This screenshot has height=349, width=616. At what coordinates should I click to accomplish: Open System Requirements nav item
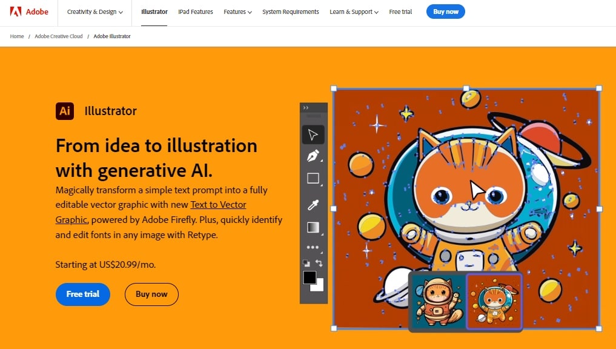tap(291, 12)
